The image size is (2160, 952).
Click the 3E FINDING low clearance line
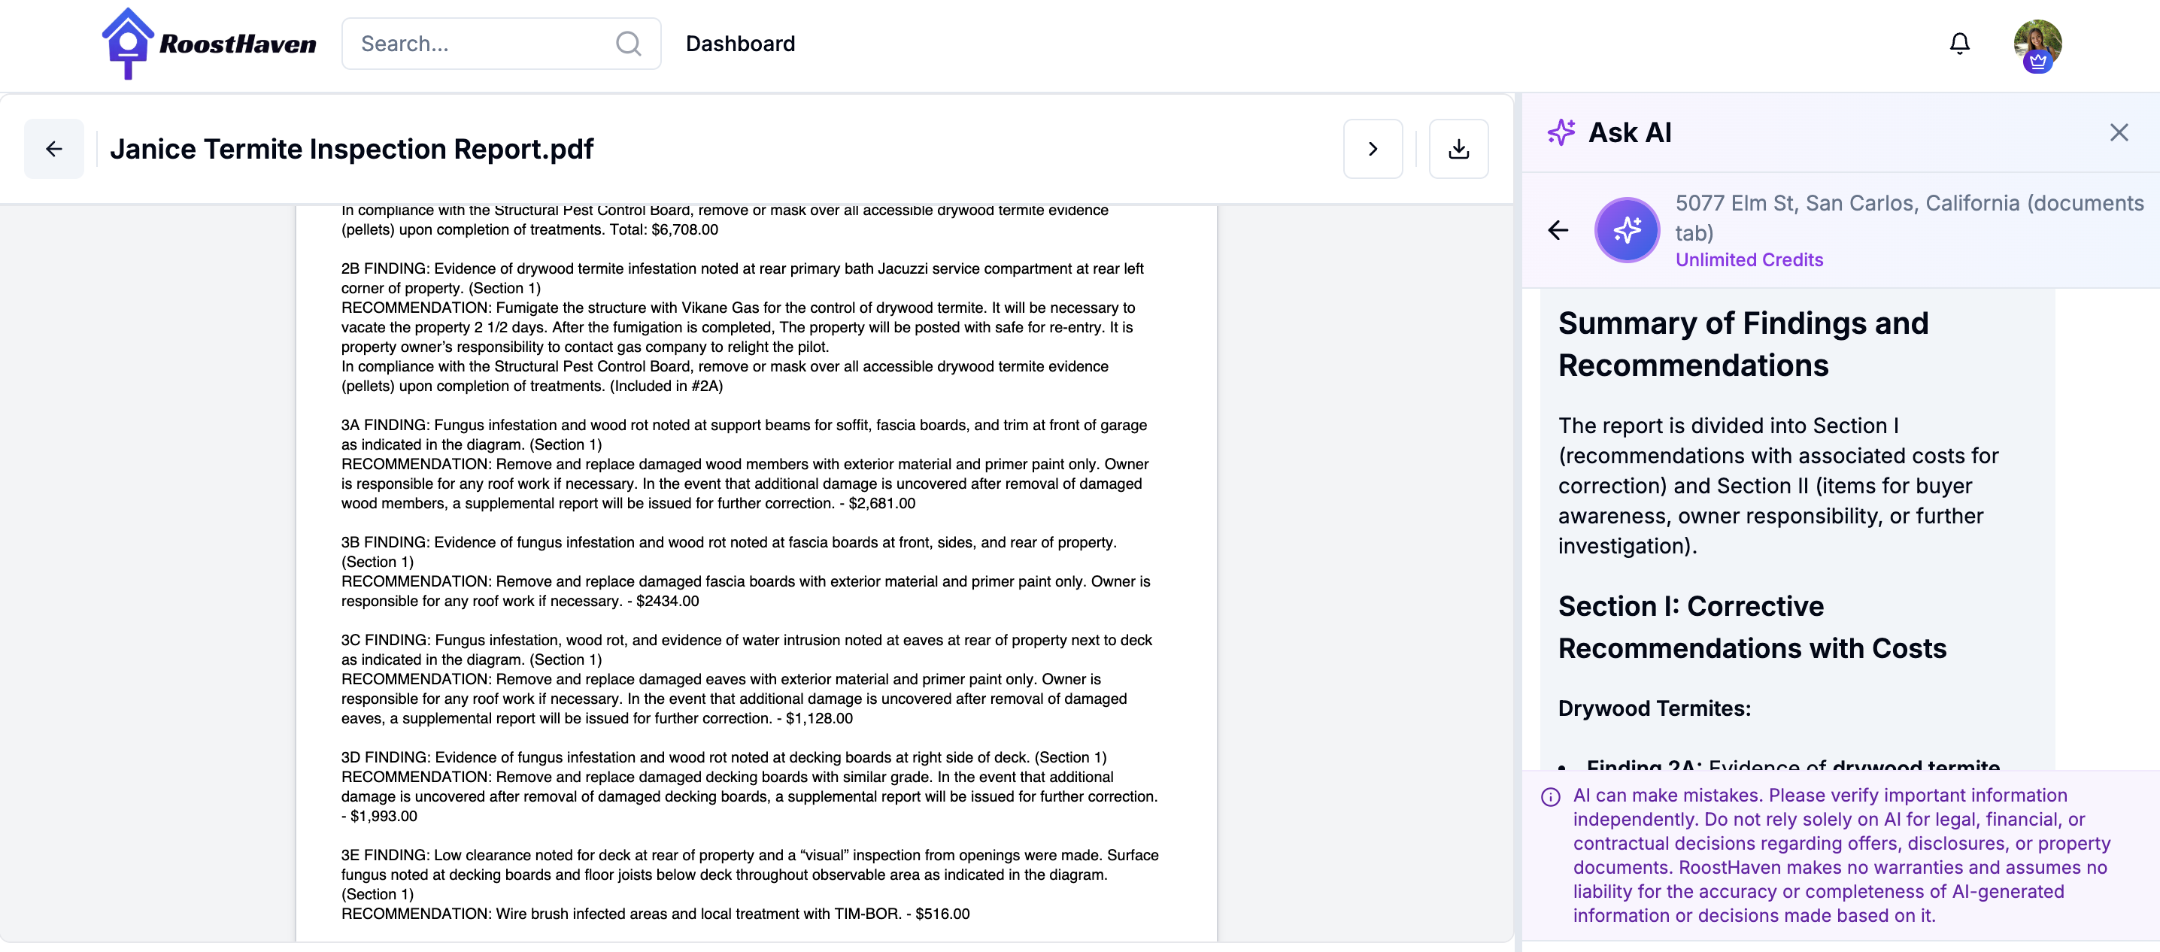click(x=749, y=874)
